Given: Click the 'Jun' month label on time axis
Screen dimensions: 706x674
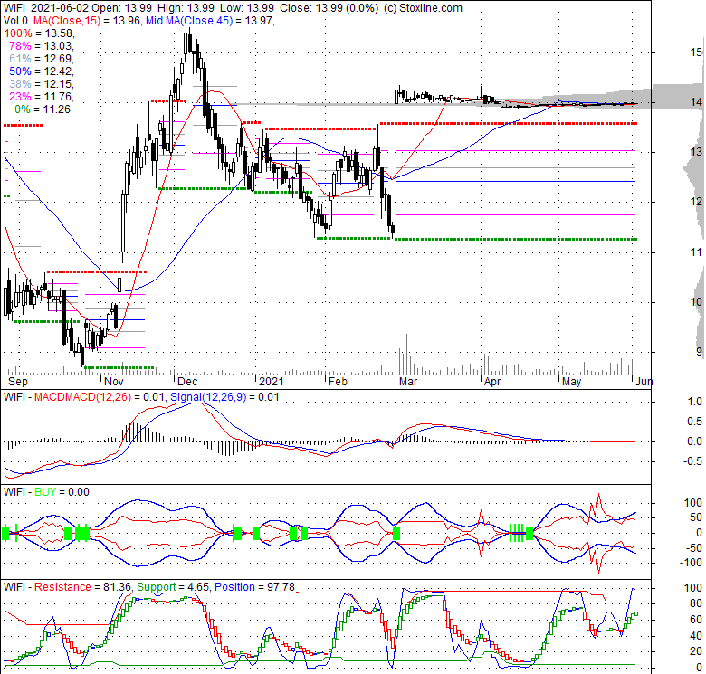Looking at the screenshot, I should (x=644, y=382).
